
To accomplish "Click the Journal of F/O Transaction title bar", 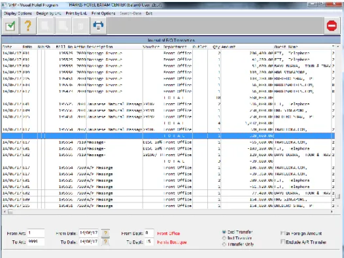I will [x=171, y=40].
